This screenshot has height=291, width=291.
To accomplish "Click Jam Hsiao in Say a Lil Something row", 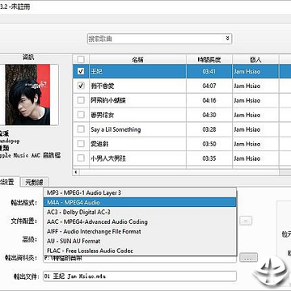I will (x=247, y=129).
